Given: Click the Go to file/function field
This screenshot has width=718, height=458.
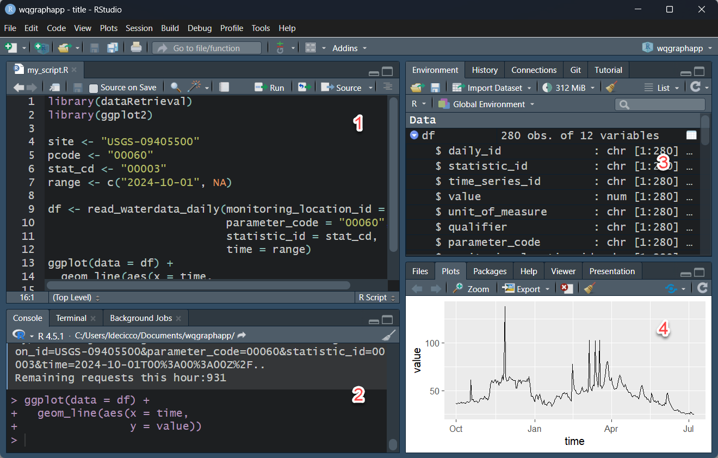Looking at the screenshot, I should click(207, 48).
